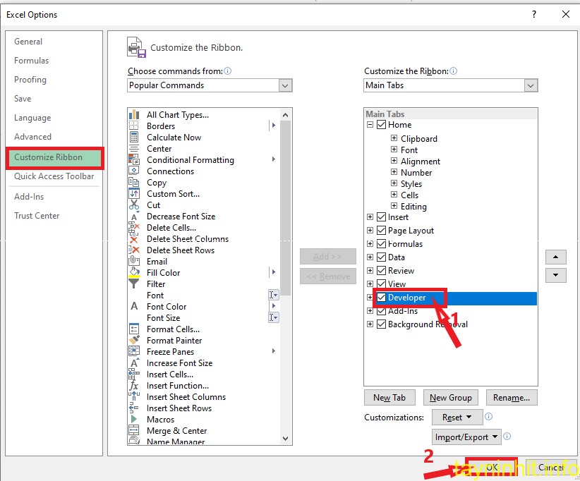Toggle the Page Layout checkbox

coord(382,231)
